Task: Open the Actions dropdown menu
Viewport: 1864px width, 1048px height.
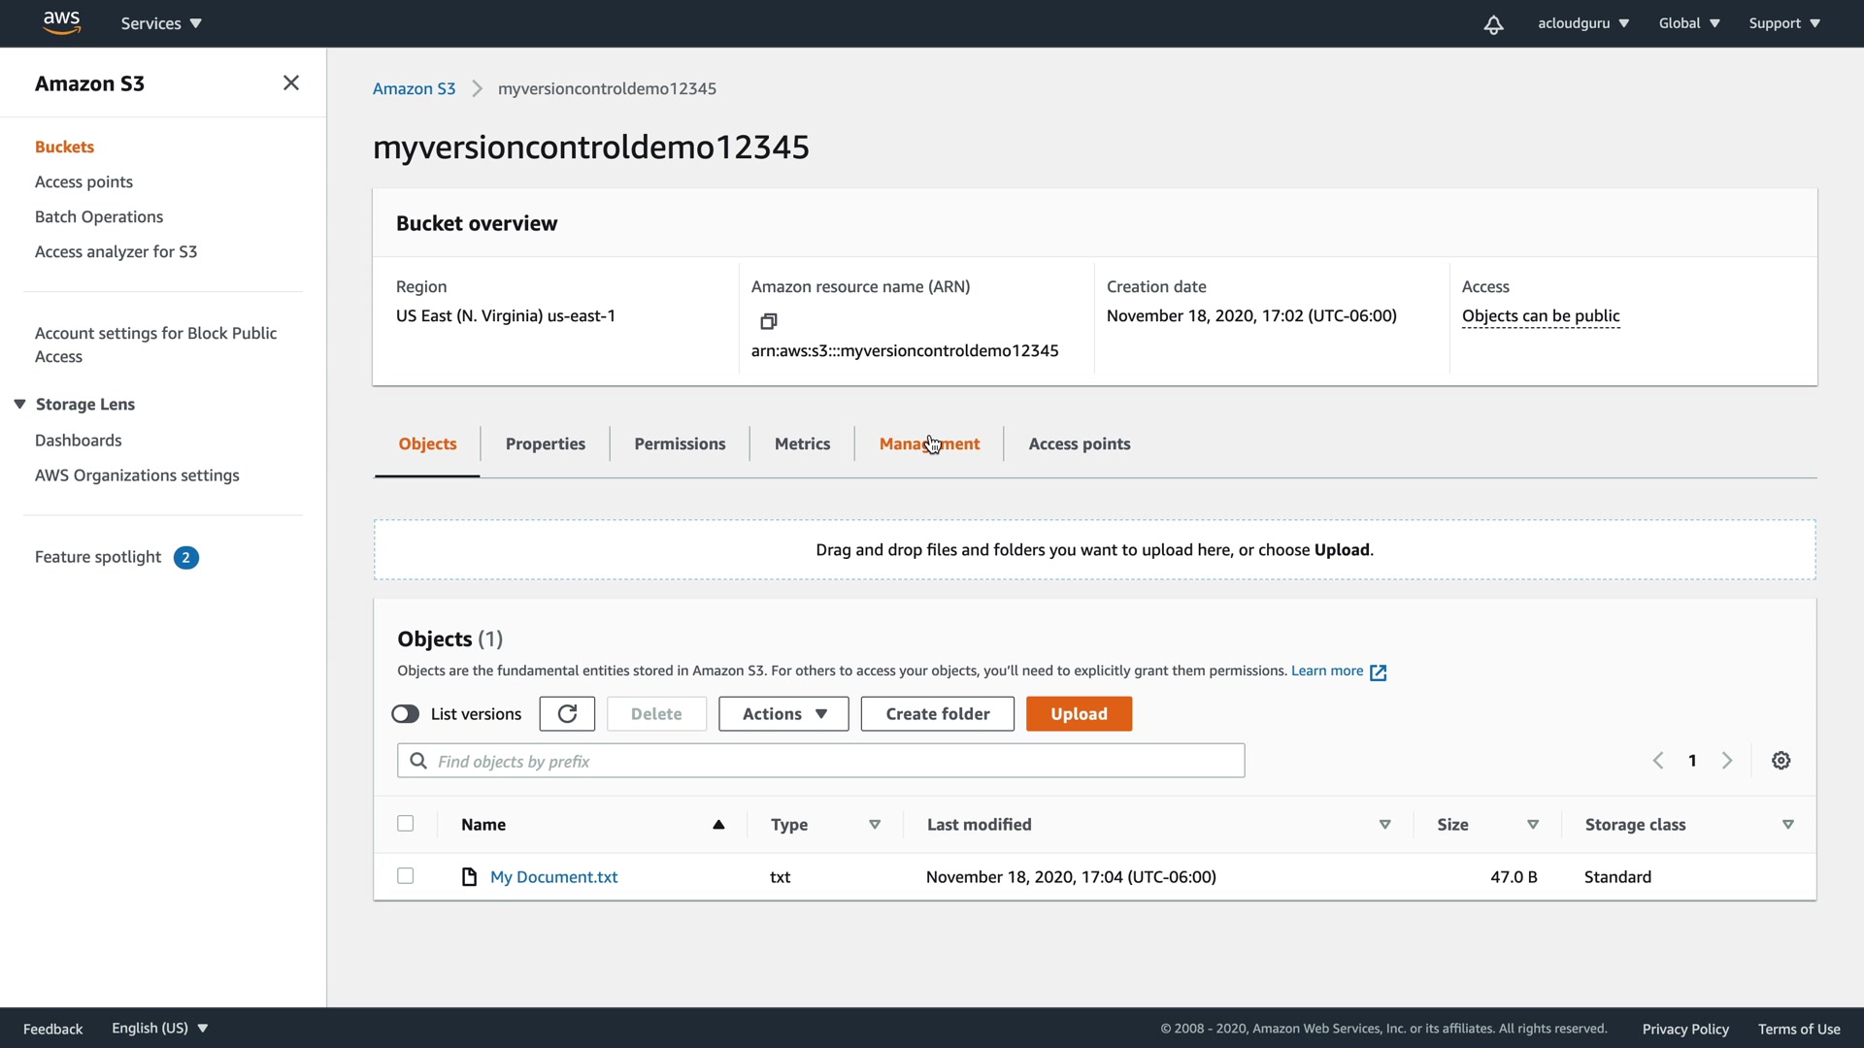Action: [783, 714]
